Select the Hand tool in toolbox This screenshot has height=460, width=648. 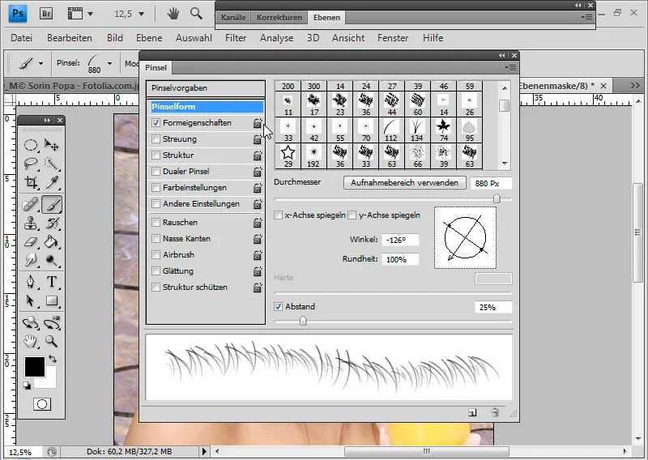tap(31, 341)
